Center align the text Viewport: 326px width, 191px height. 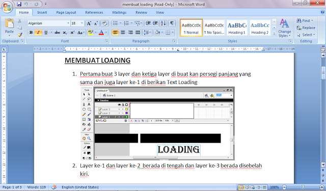(x=123, y=33)
